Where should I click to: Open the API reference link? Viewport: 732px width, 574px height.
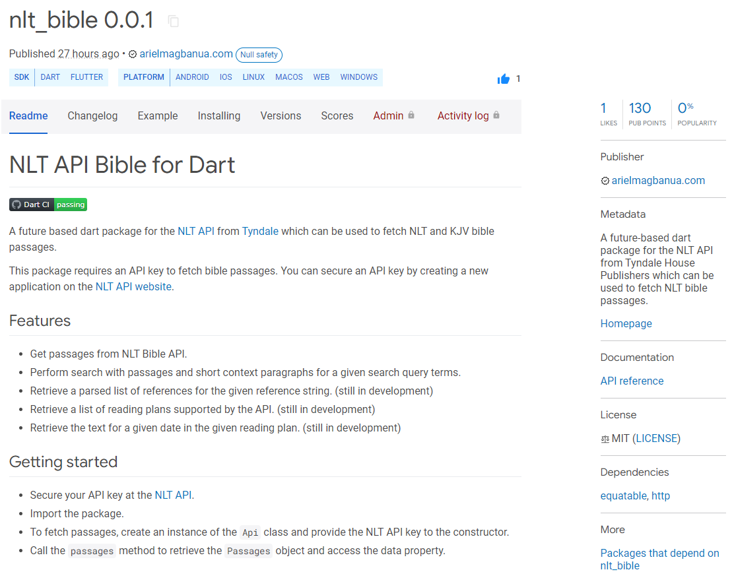[632, 381]
